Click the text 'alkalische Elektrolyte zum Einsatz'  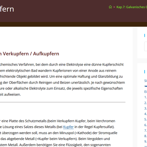40,89
